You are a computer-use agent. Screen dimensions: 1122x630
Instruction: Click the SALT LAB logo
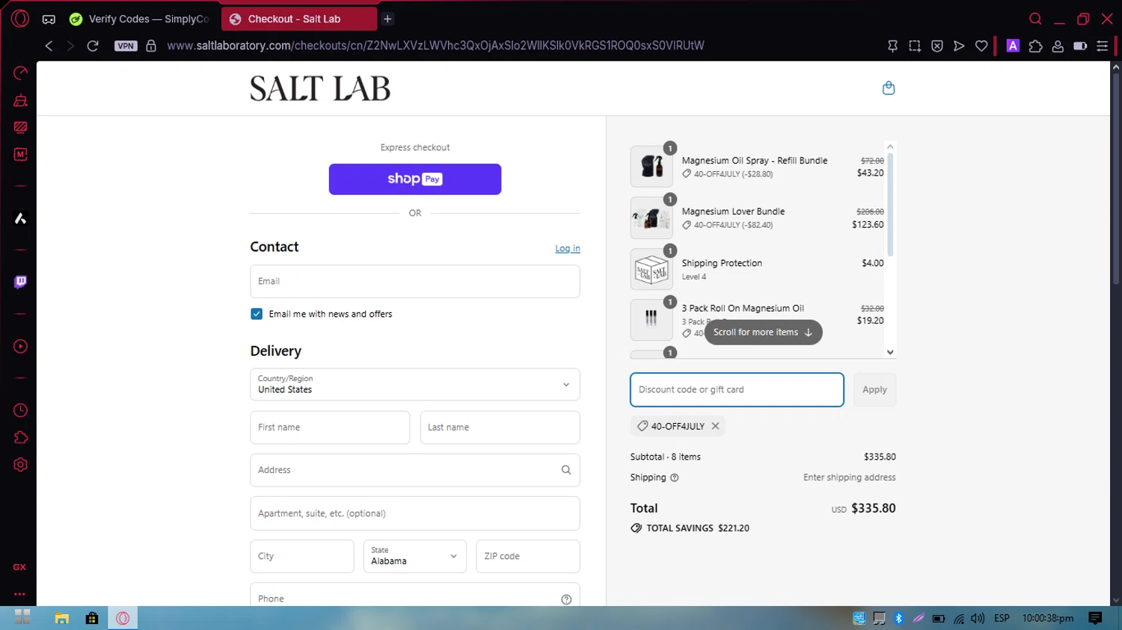tap(320, 89)
